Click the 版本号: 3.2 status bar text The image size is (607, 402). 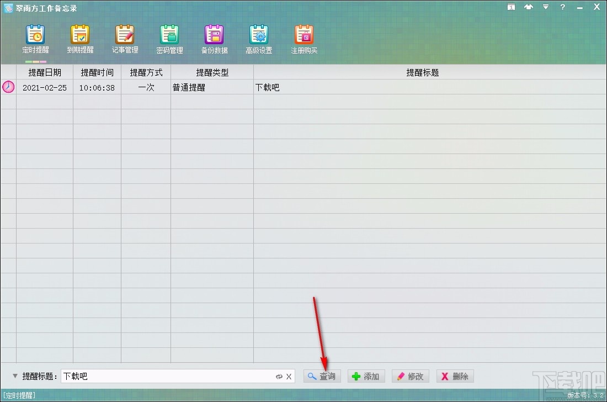pos(585,395)
